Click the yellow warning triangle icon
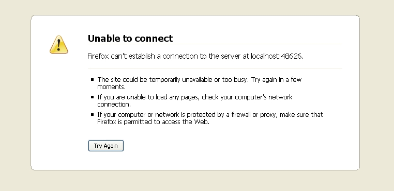Screen dimensions: 394x191 (59, 45)
